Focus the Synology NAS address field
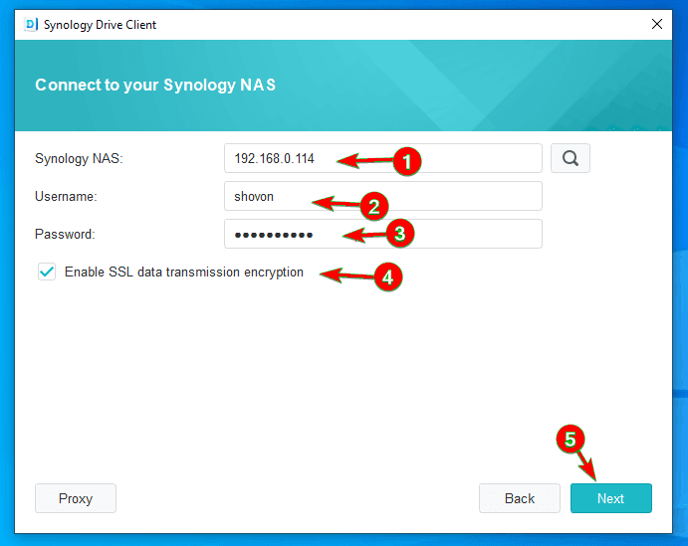 click(x=383, y=158)
